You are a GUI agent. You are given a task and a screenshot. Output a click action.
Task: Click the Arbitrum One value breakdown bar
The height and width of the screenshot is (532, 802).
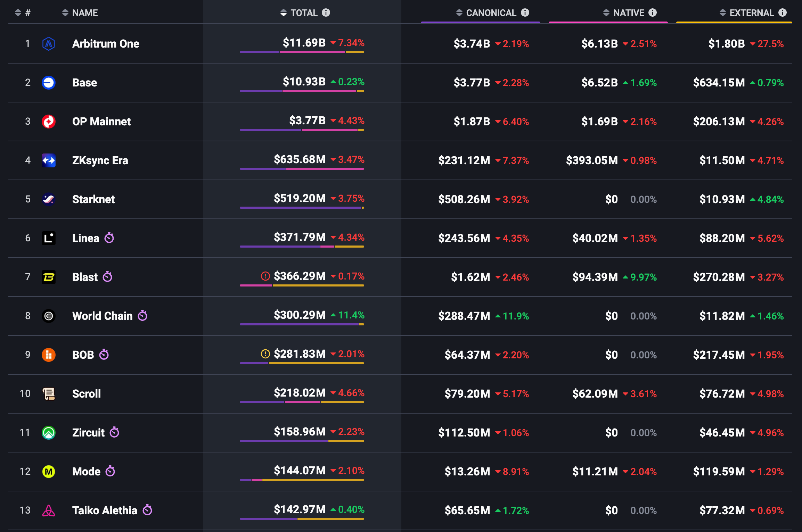[302, 52]
